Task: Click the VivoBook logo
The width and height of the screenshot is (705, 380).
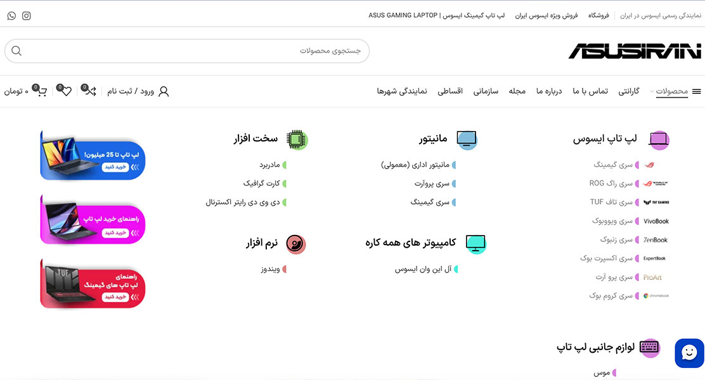Action: point(656,221)
